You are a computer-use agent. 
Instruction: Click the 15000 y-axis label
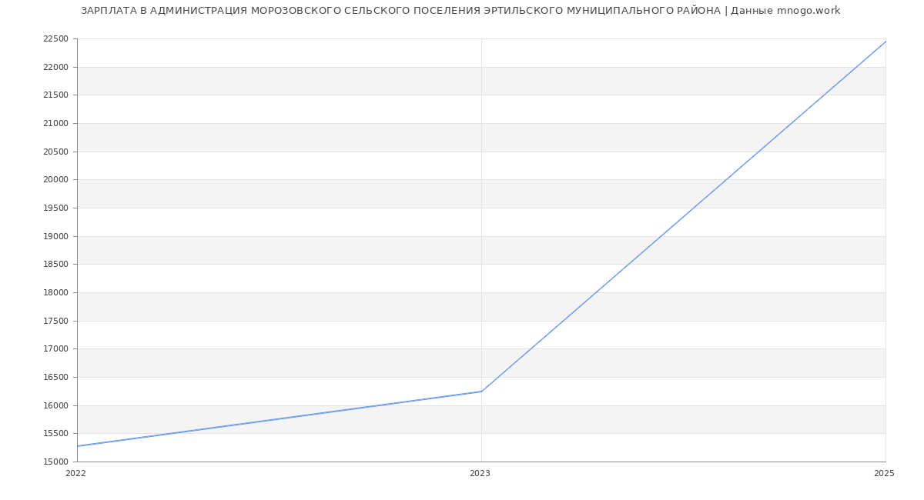click(x=56, y=462)
